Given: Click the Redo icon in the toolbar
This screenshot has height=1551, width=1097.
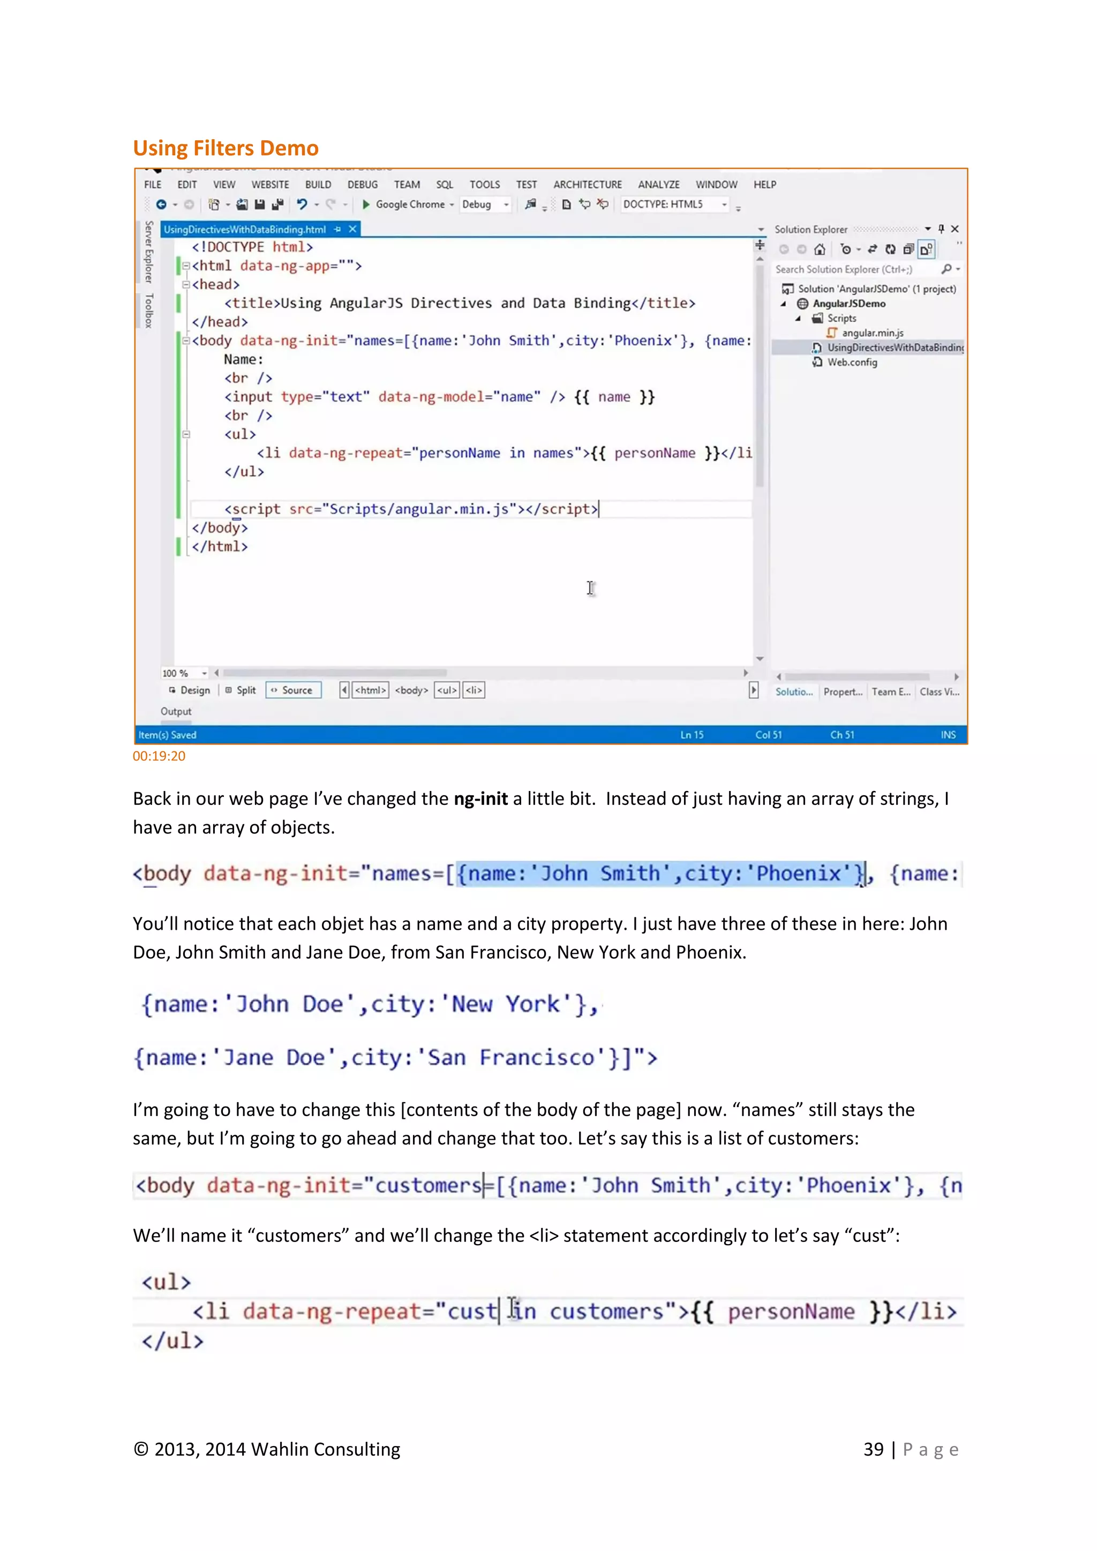Looking at the screenshot, I should 331,204.
